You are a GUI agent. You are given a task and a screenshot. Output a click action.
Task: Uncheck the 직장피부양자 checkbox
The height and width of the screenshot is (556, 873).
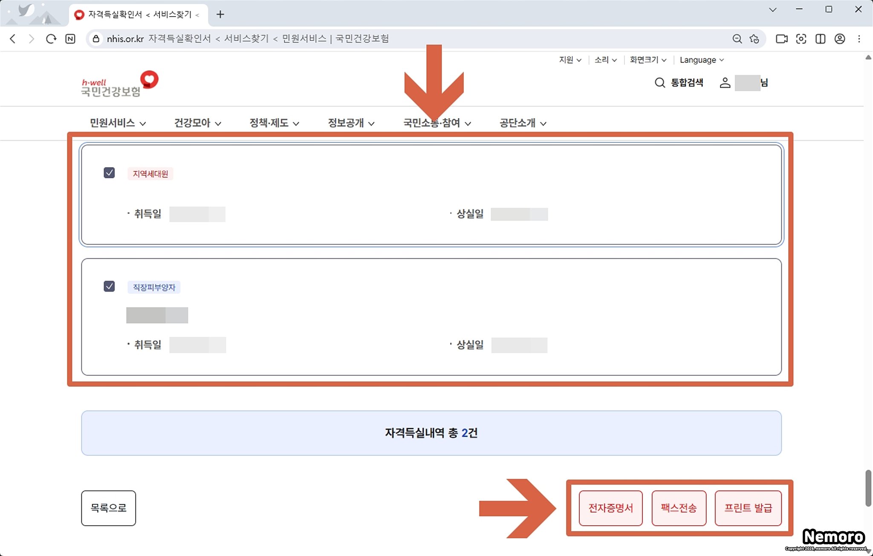pyautogui.click(x=109, y=286)
